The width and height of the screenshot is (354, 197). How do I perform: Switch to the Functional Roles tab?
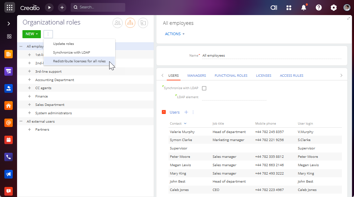231,75
